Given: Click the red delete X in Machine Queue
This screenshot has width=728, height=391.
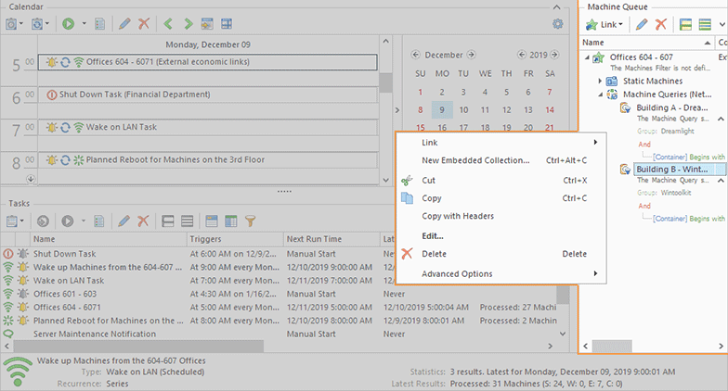Looking at the screenshot, I should 661,23.
